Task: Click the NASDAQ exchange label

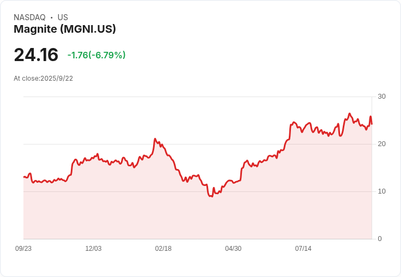Action: (29, 17)
